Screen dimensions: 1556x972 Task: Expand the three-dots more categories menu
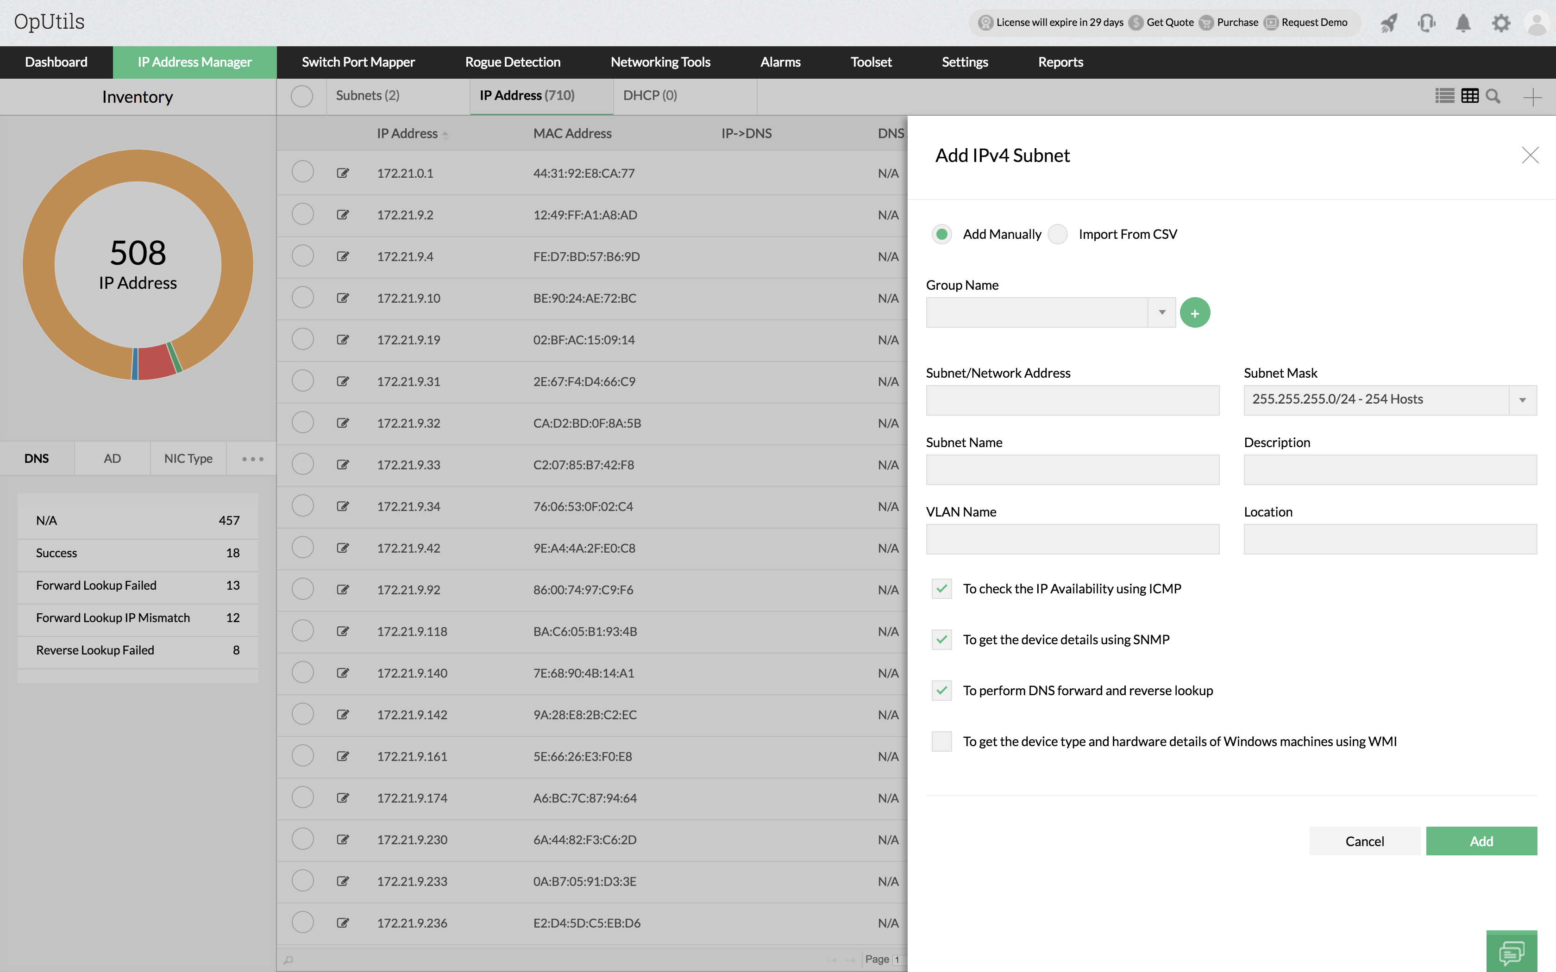252,458
